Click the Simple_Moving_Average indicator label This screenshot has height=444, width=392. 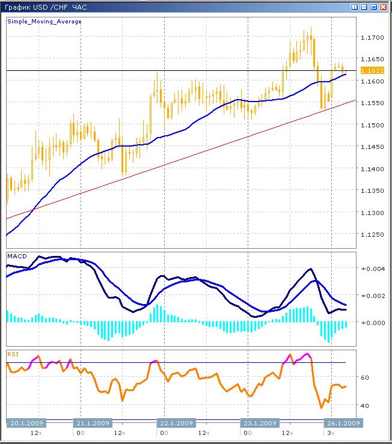click(44, 22)
